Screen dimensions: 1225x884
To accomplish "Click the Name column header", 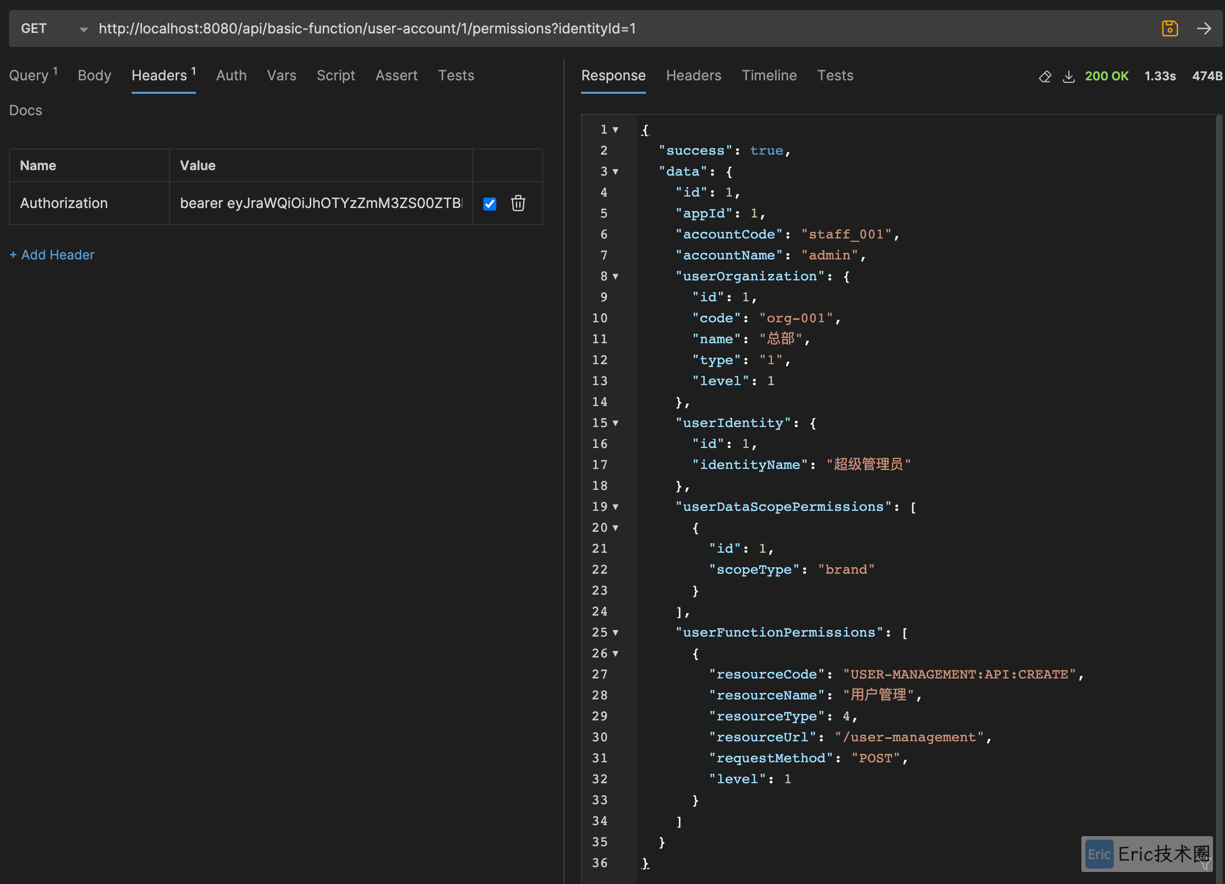I will click(x=38, y=165).
